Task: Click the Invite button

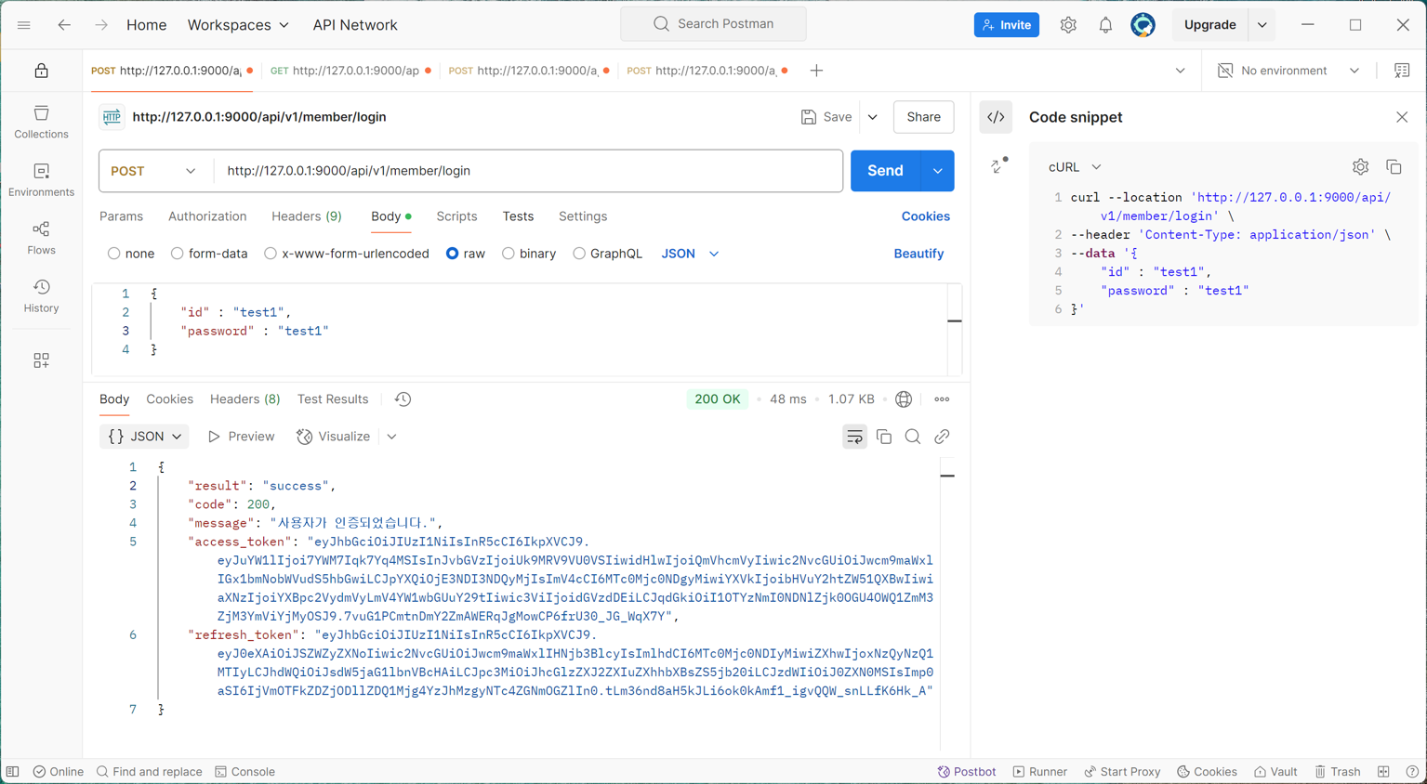Action: (x=1006, y=25)
